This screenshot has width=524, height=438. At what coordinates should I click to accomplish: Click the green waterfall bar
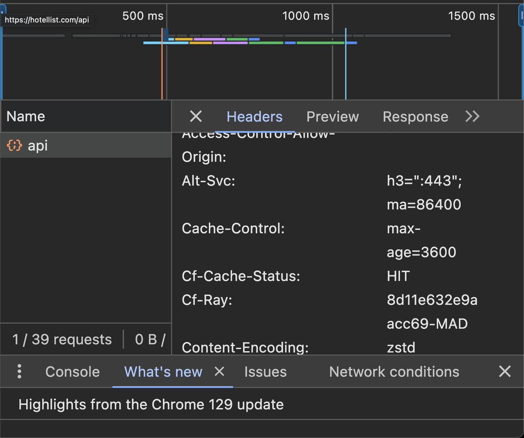[319, 42]
